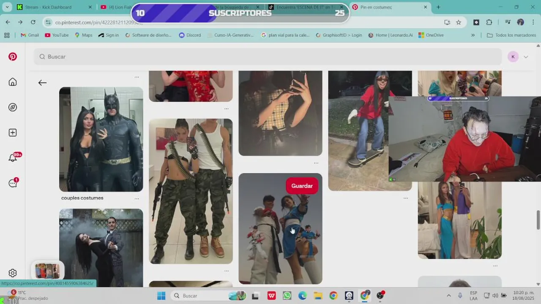Click the Create plus icon in sidebar

pos(13,133)
